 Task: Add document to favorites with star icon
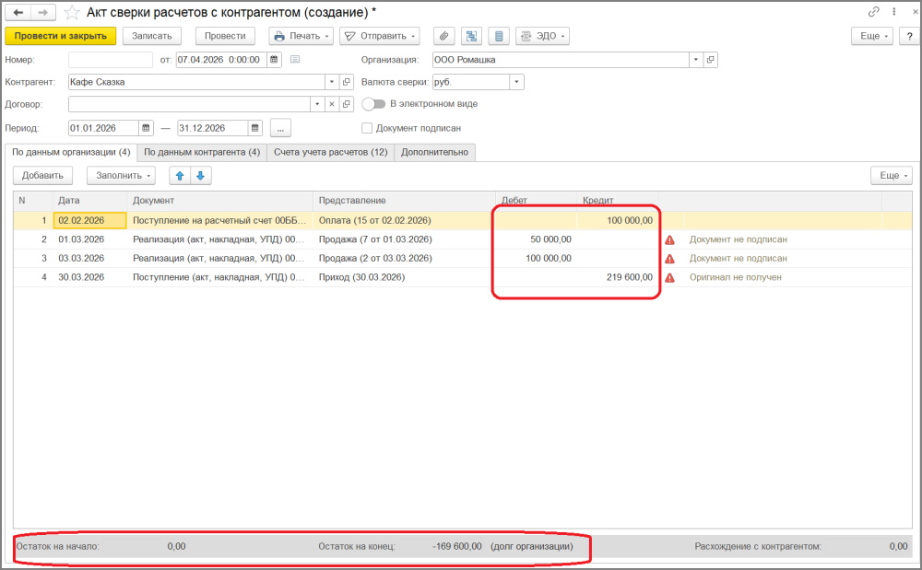tap(72, 12)
